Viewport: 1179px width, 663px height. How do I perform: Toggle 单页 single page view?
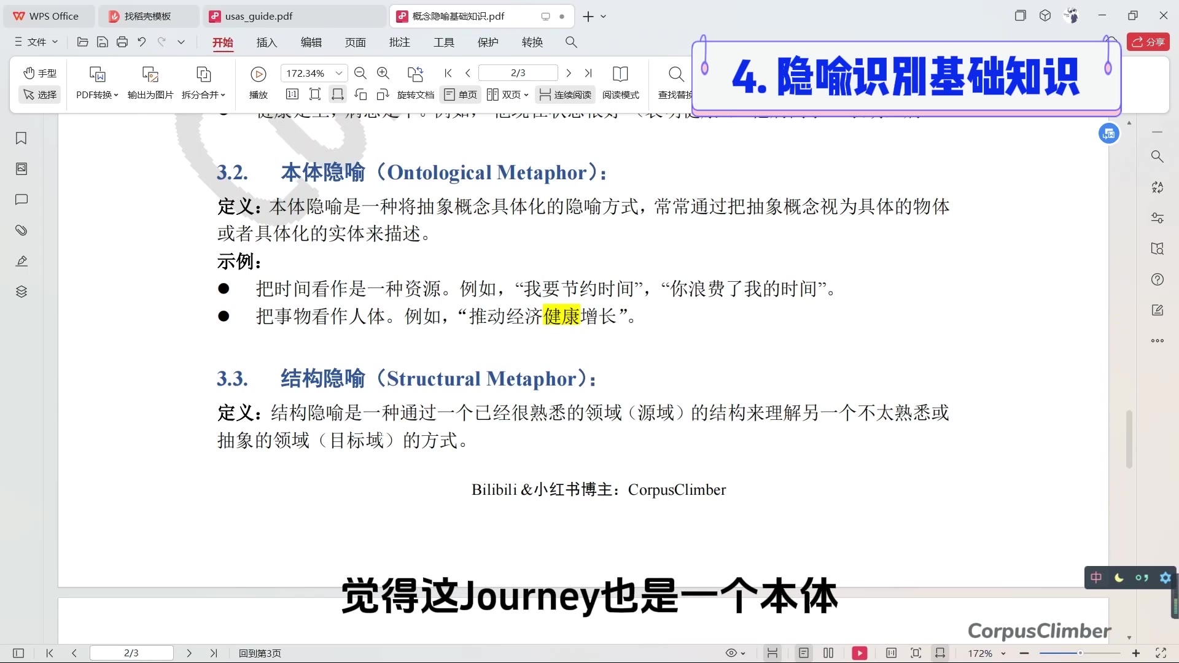click(460, 95)
